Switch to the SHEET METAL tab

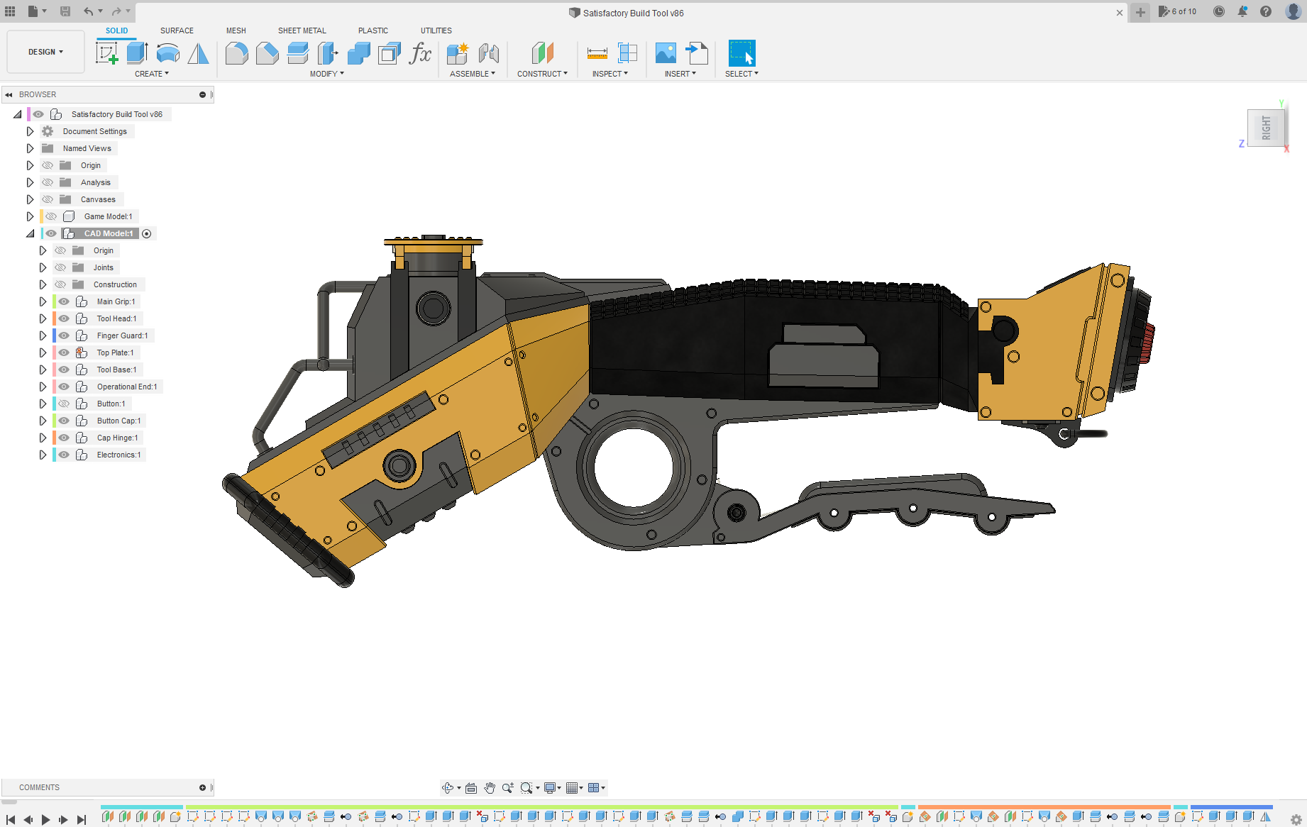[302, 30]
